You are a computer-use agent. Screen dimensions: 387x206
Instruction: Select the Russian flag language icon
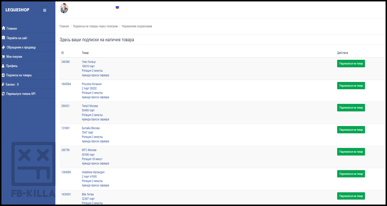(x=117, y=7)
